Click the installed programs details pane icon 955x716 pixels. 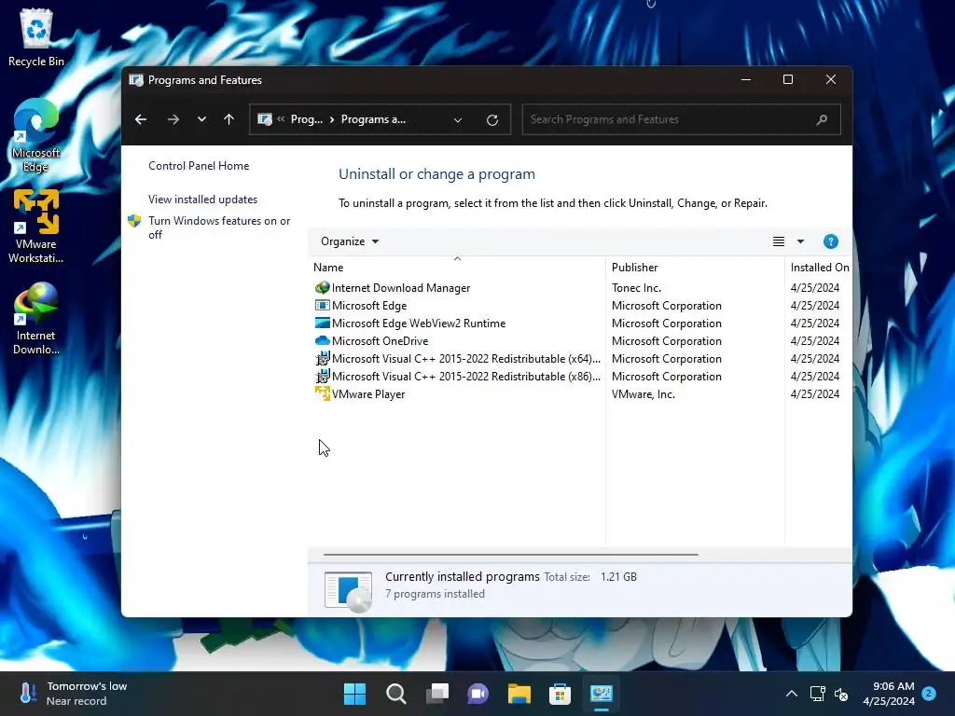(x=348, y=590)
